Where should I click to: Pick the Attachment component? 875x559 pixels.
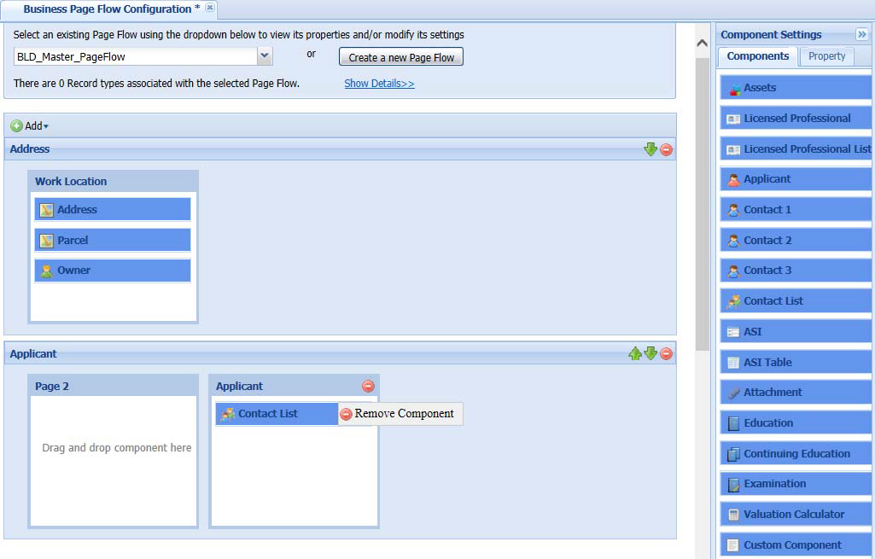[795, 393]
